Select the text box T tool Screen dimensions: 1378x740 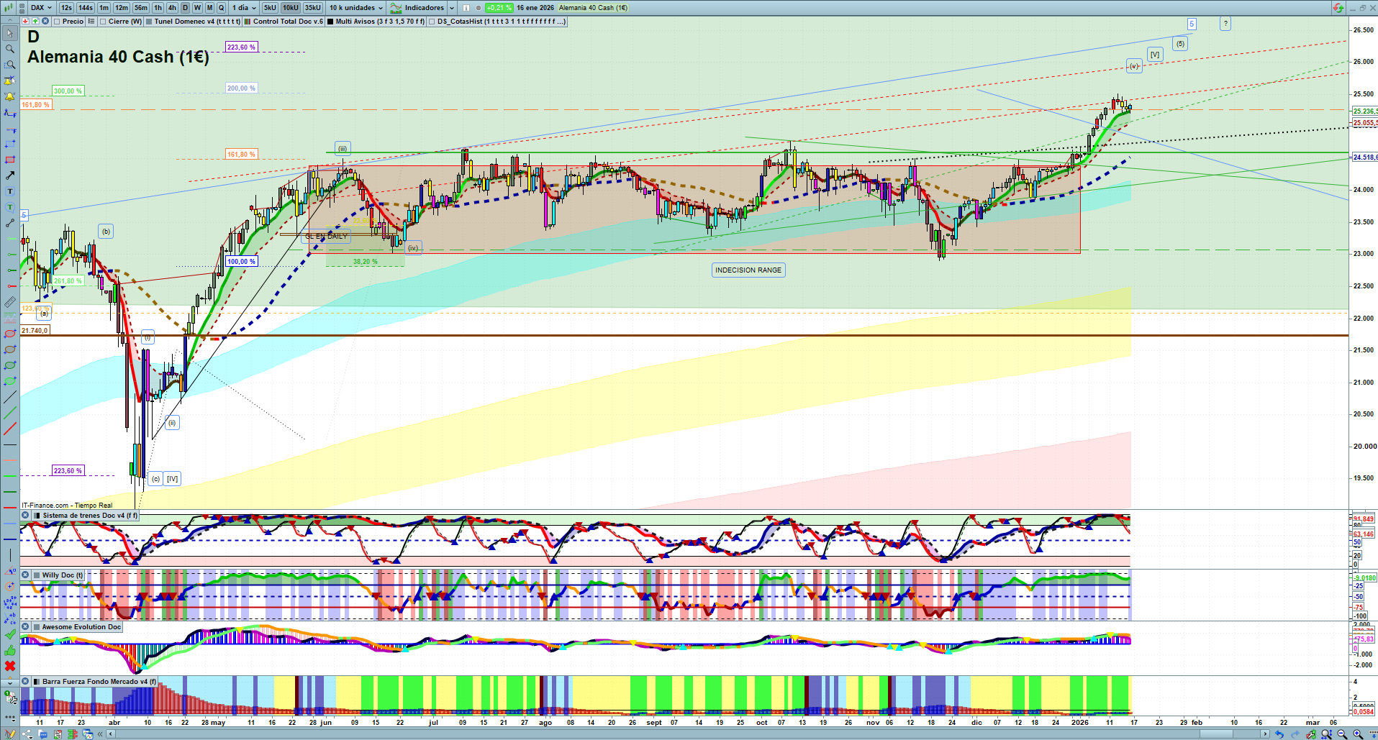tap(10, 191)
